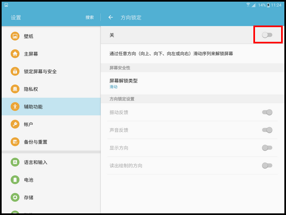Open the 隐私权 settings entry
286x215 pixels.
(x=51, y=89)
